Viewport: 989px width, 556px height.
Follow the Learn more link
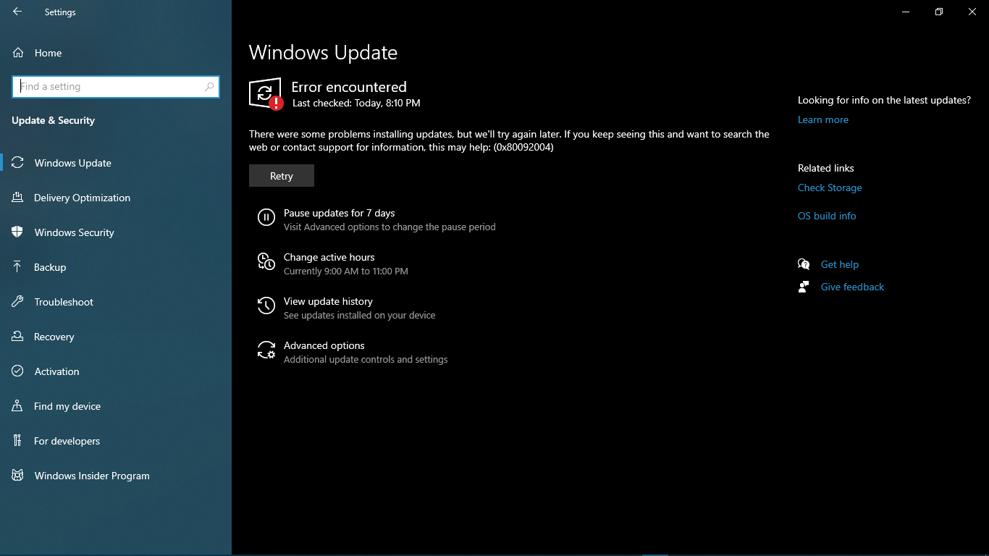pyautogui.click(x=823, y=119)
